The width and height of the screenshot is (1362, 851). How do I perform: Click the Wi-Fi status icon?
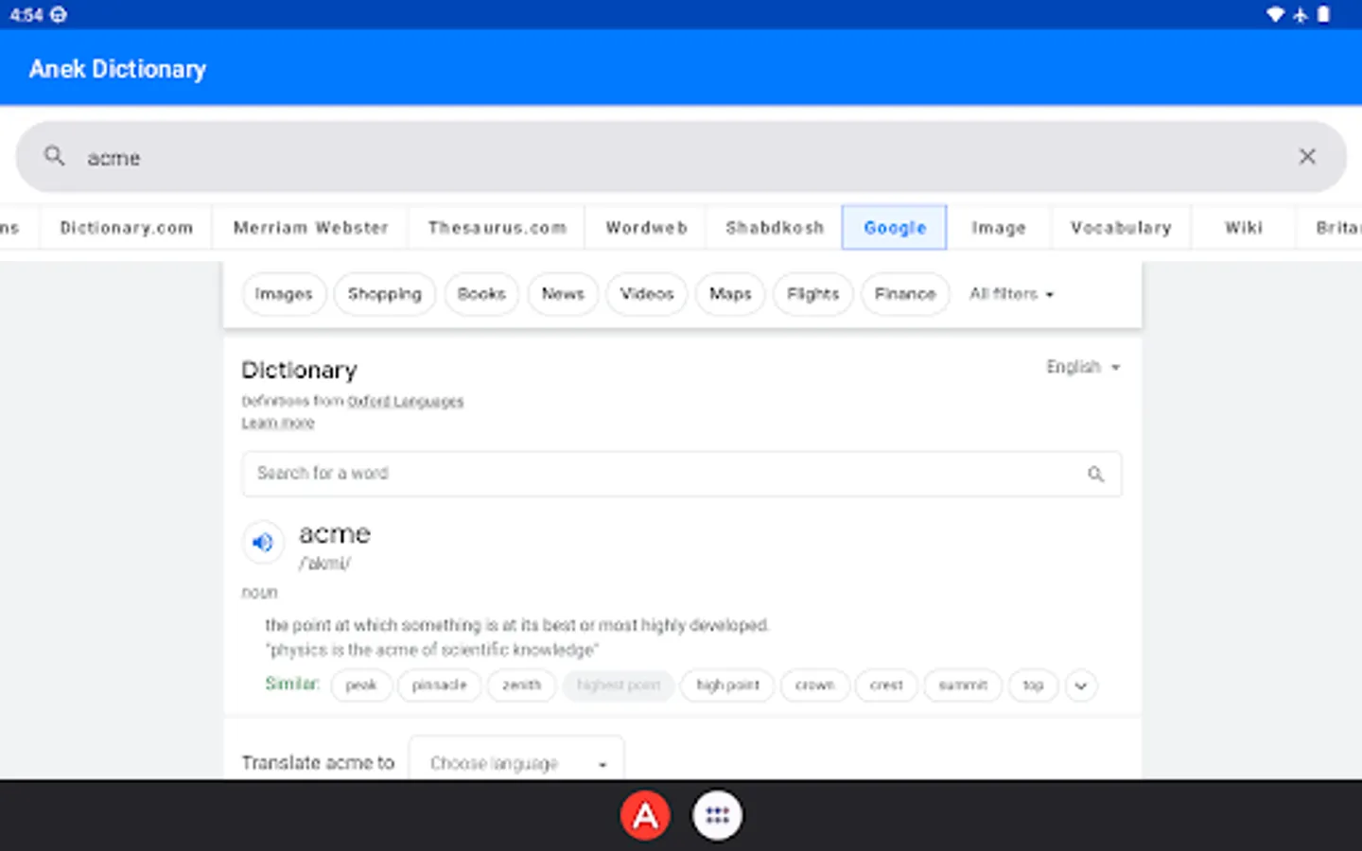click(x=1276, y=14)
